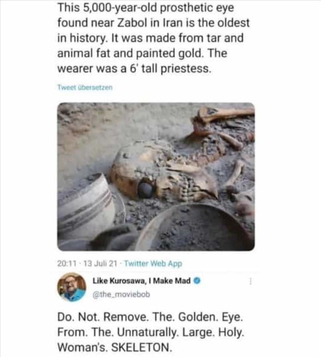The width and height of the screenshot is (321, 357).
Task: Click the dark prosthetic eye in photo
Action: tap(145, 190)
